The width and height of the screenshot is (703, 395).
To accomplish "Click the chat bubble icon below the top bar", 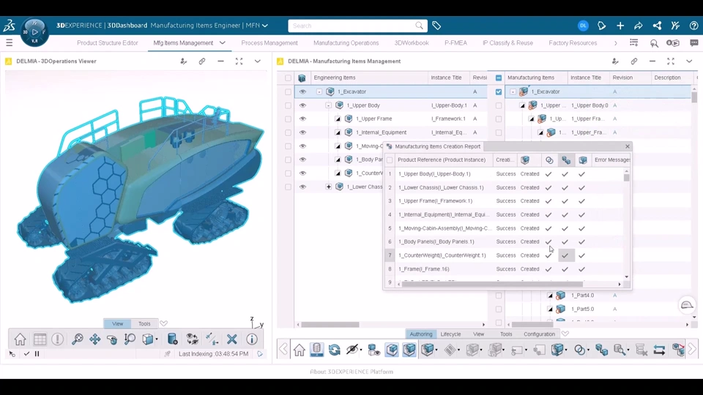I will pos(694,43).
